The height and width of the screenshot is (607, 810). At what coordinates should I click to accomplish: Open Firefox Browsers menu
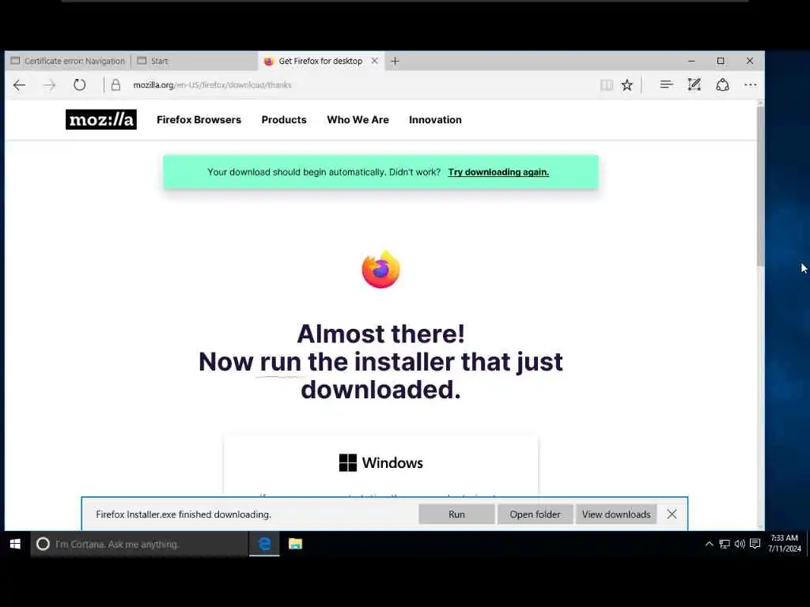(199, 120)
